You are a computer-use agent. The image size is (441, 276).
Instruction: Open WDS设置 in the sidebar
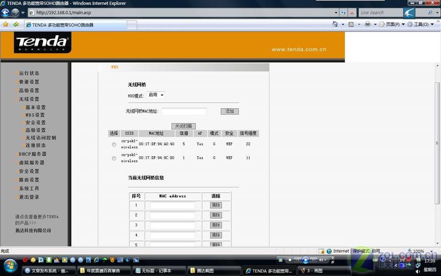[x=35, y=115]
